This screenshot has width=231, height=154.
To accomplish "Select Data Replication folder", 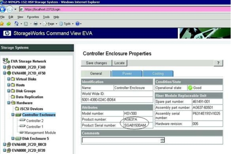I will click(x=30, y=97).
